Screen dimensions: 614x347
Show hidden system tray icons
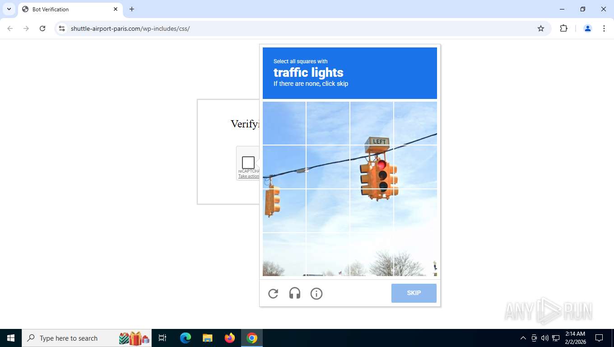coord(523,338)
